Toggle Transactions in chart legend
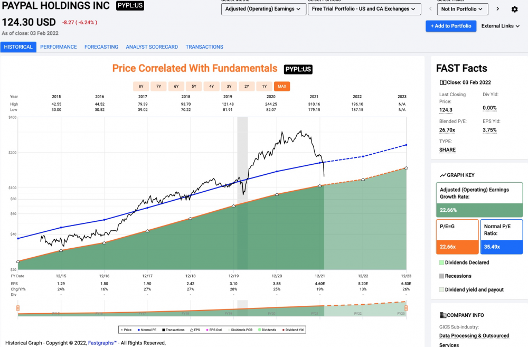528x347 pixels. (x=173, y=330)
